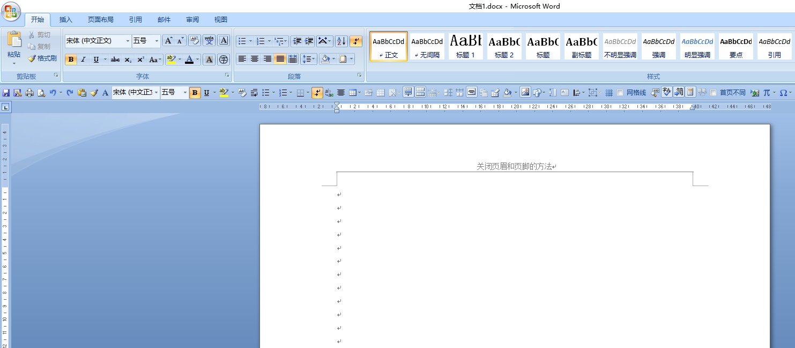Click the Pi equation icon
Image resolution: width=795 pixels, height=348 pixels.
(767, 93)
